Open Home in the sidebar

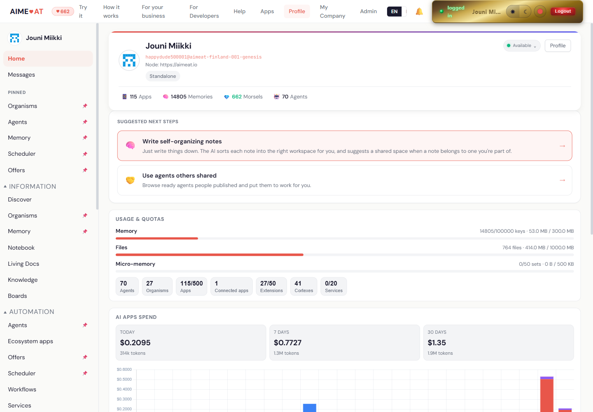point(48,59)
